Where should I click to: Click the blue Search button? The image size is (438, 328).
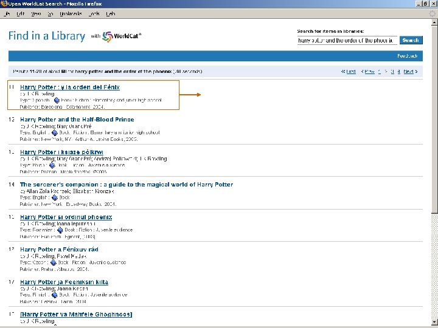(x=411, y=40)
